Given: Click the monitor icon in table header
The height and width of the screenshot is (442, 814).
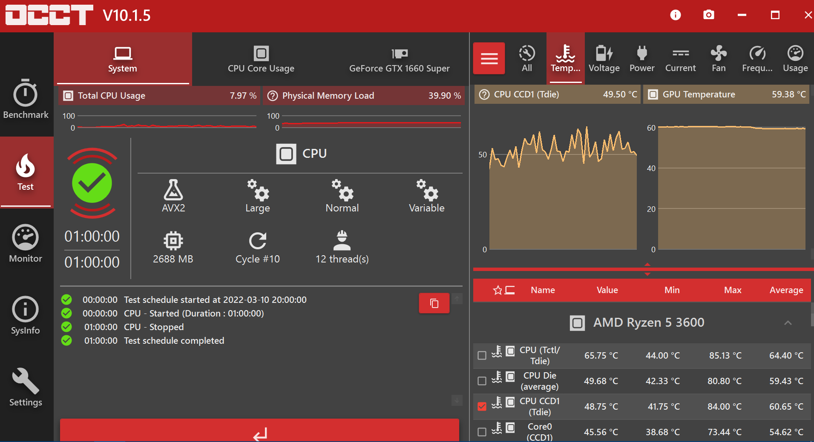Looking at the screenshot, I should 510,290.
